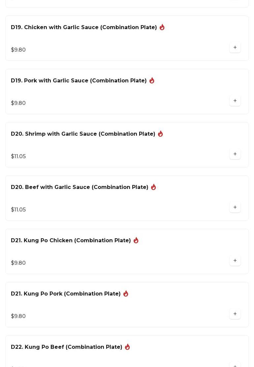Select D19. Pork with Garlic Sauce title

click(79, 81)
